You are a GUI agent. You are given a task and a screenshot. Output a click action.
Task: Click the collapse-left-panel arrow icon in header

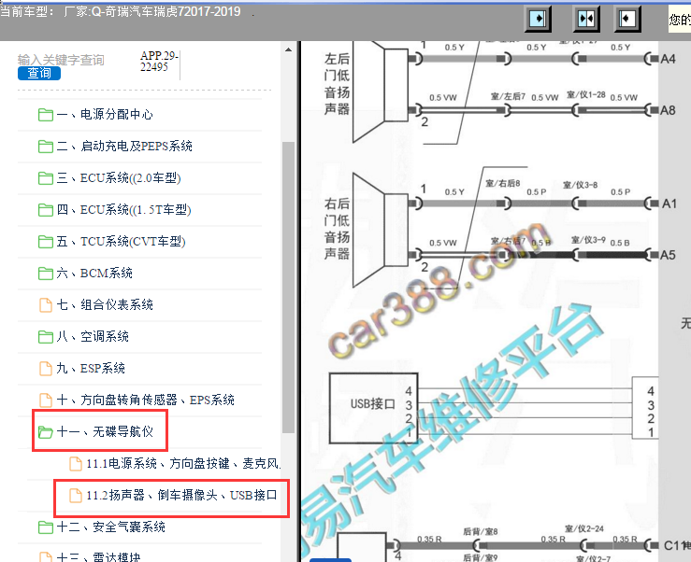click(x=538, y=19)
